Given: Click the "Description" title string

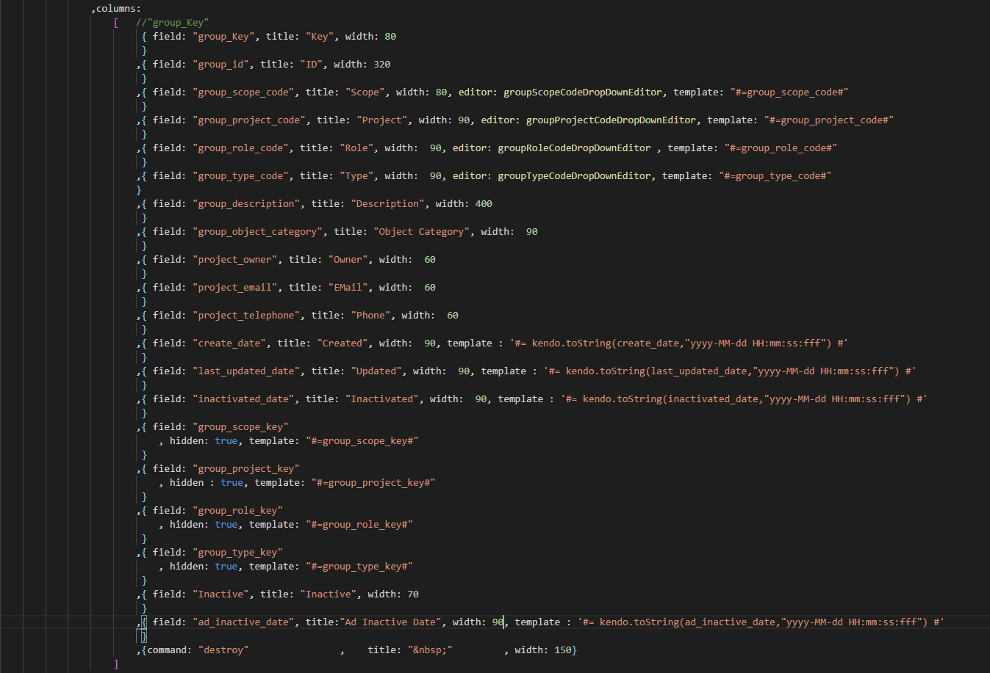Looking at the screenshot, I should click(387, 204).
